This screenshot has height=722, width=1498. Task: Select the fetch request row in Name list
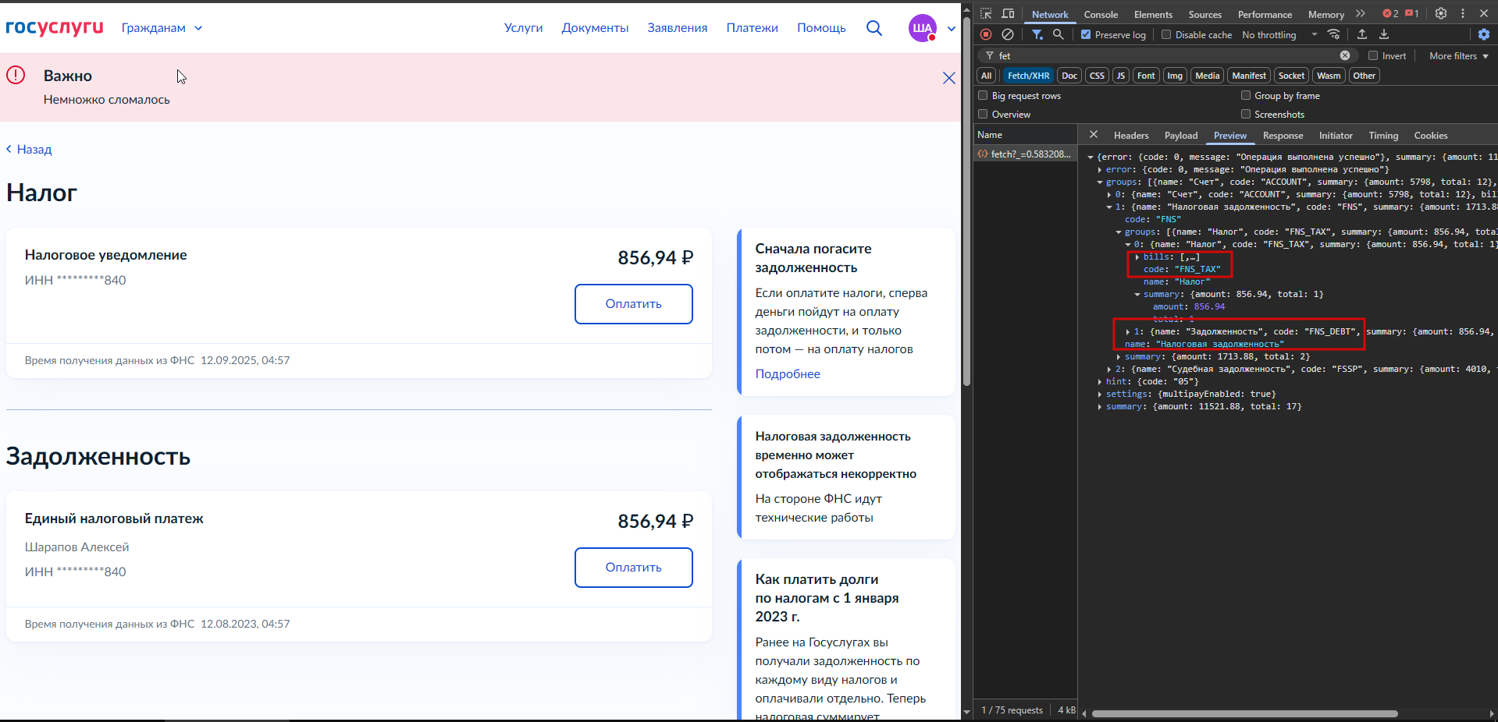click(x=1025, y=154)
